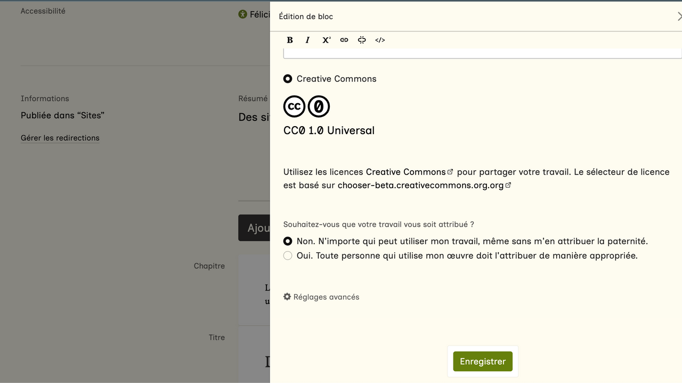Open Gérer les redirections
The height and width of the screenshot is (383, 682).
tap(60, 138)
